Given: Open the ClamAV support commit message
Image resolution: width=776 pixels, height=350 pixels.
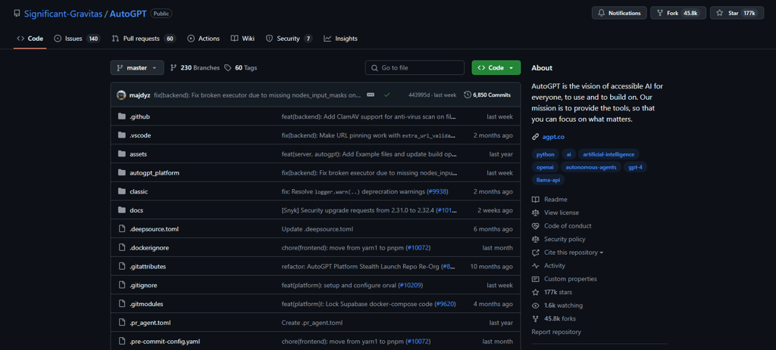Looking at the screenshot, I should click(368, 116).
